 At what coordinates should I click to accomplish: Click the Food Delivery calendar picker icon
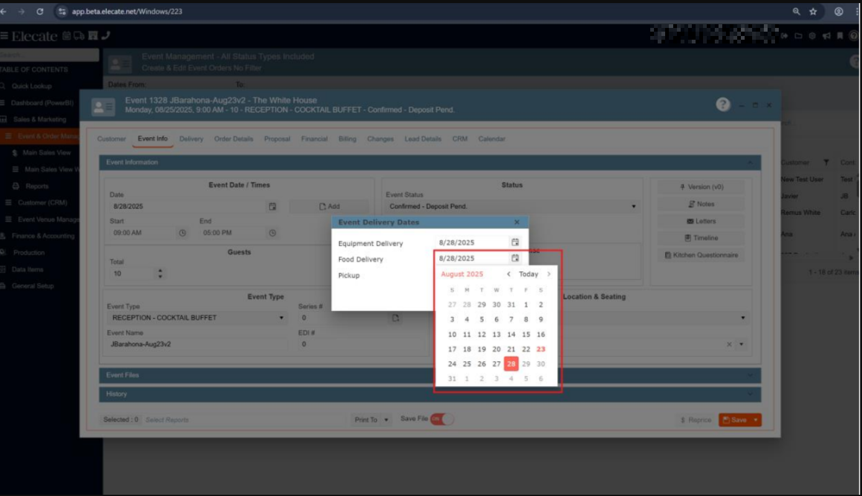pos(515,258)
